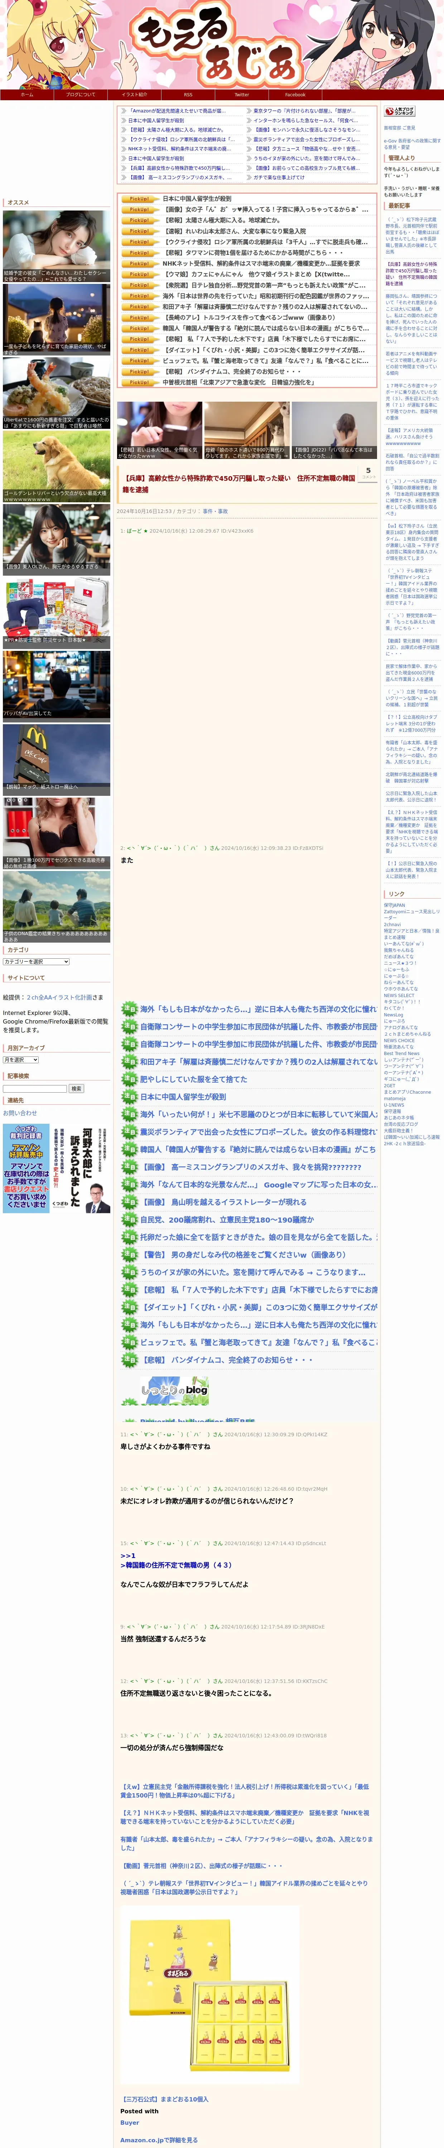Open the 2ch全AAイラスト化計画 link
Screen dimensions: 444x2148
(59, 997)
